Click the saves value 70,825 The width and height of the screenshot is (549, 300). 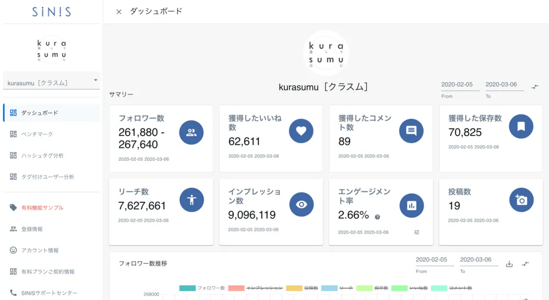click(x=465, y=133)
